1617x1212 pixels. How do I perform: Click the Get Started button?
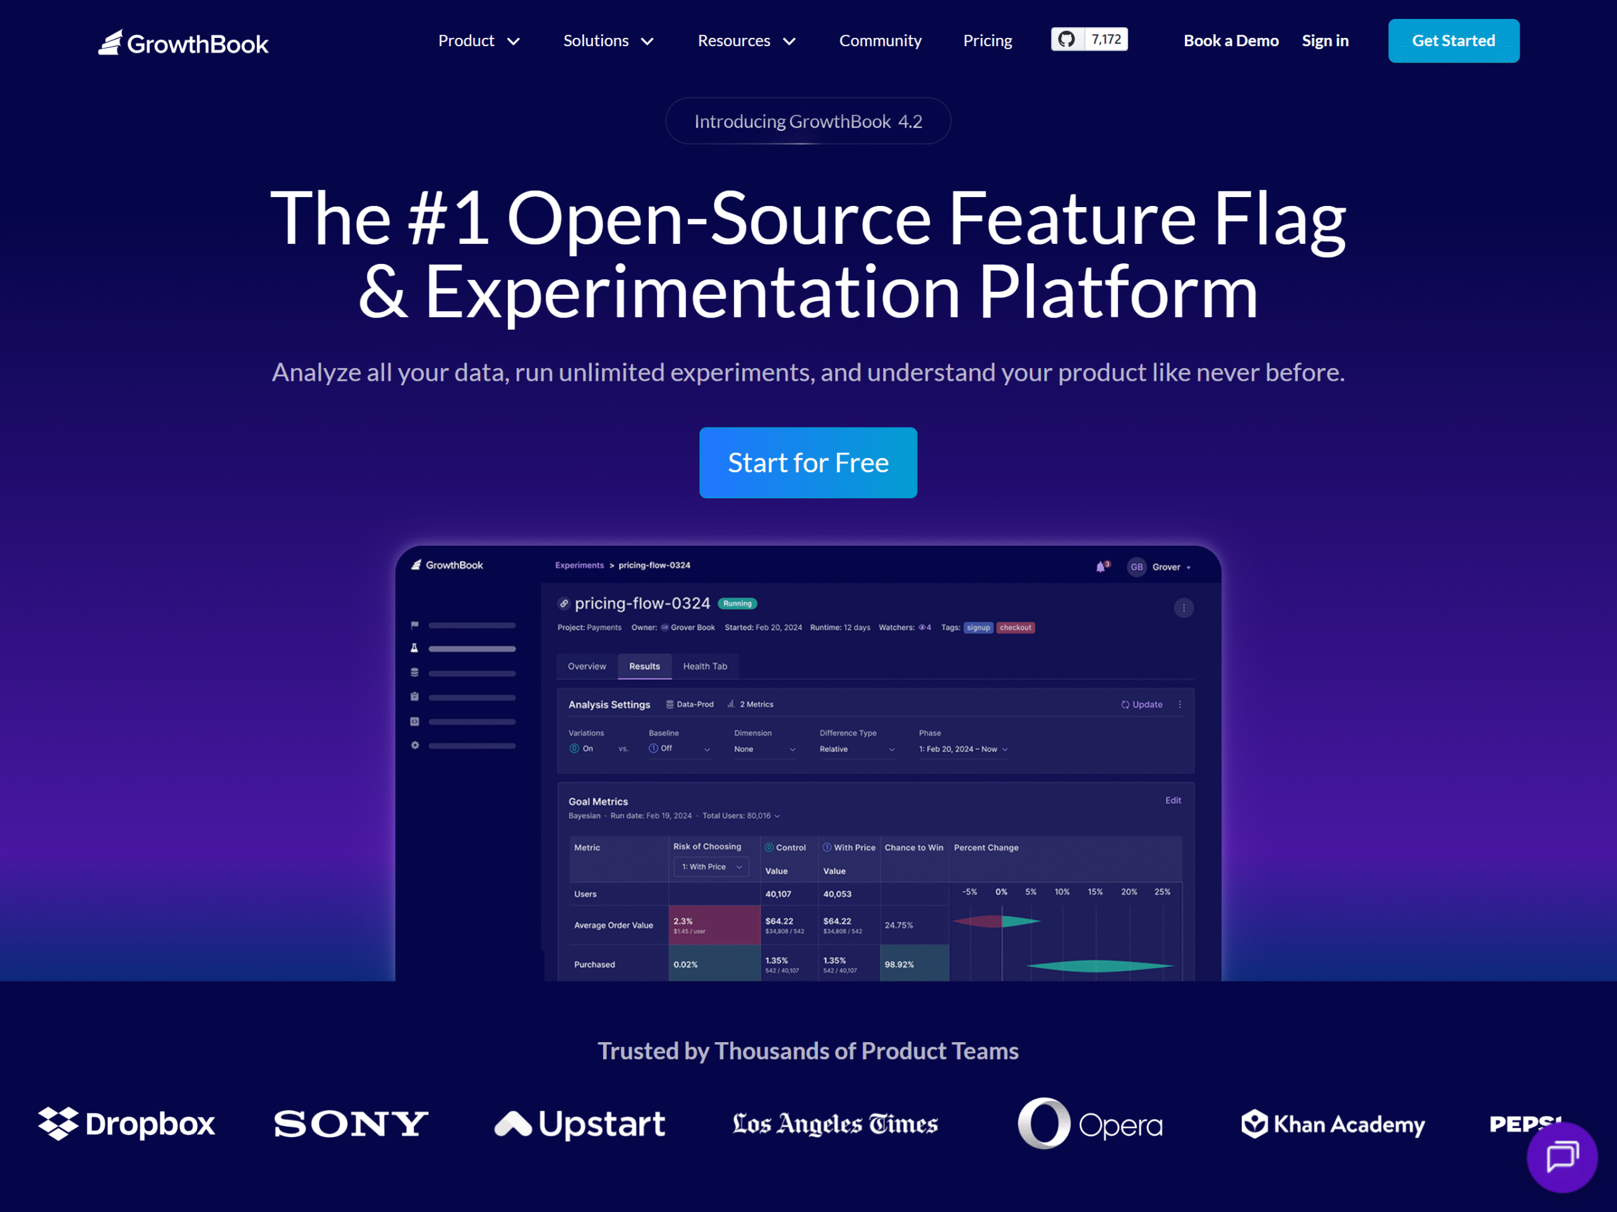[1453, 41]
